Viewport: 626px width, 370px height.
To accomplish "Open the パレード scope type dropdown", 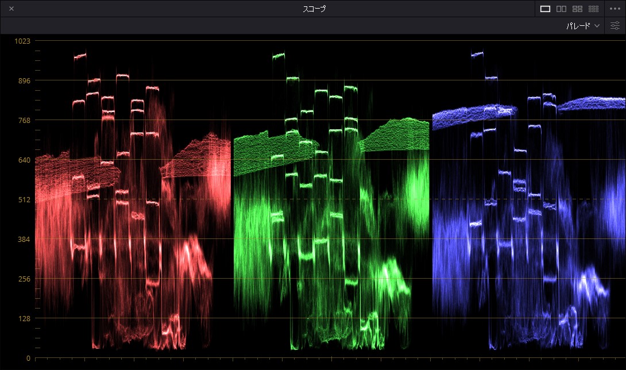I will coord(583,26).
